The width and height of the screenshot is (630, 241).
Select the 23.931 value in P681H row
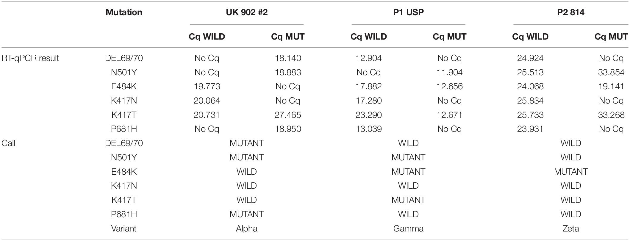coord(530,129)
